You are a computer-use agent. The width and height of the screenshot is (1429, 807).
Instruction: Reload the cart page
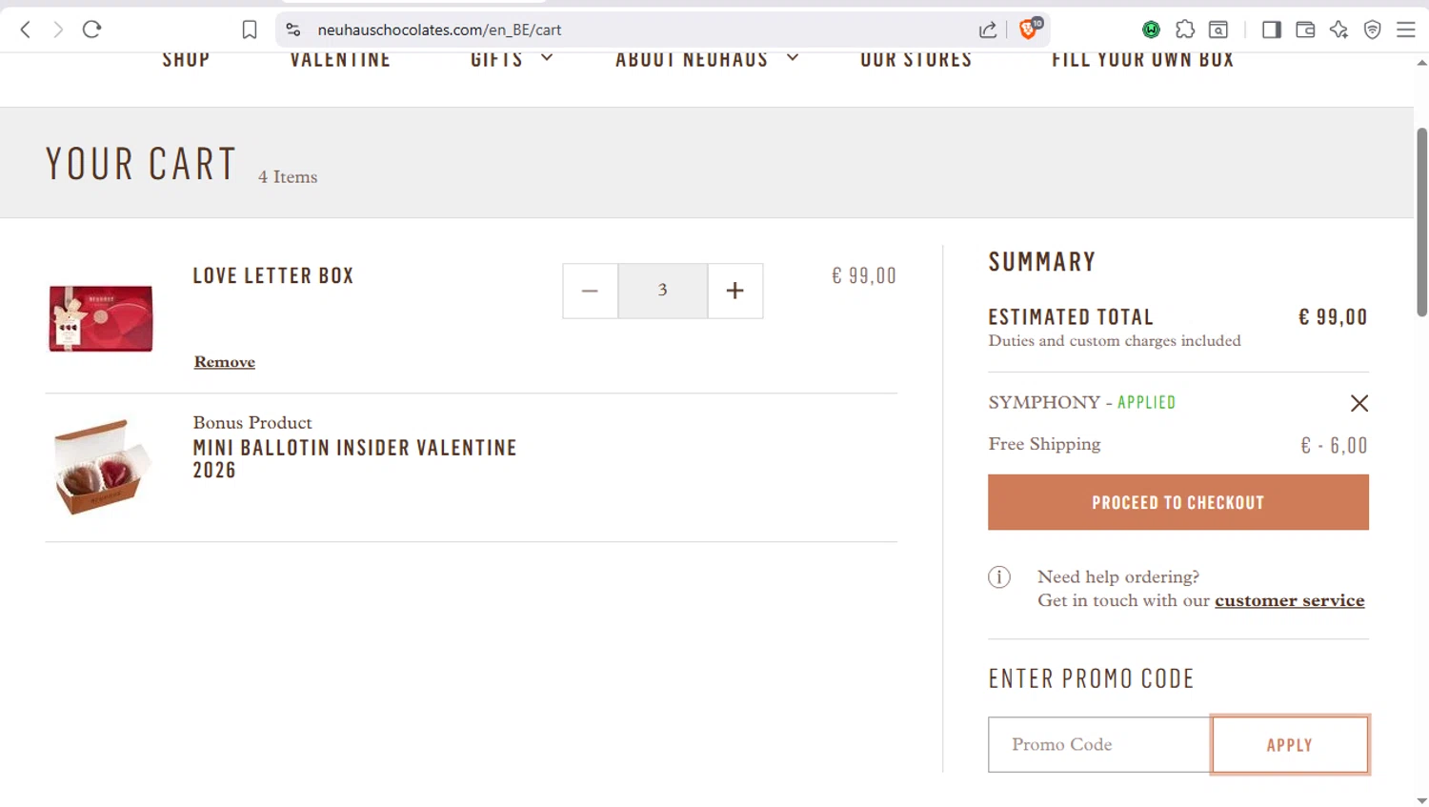92,30
